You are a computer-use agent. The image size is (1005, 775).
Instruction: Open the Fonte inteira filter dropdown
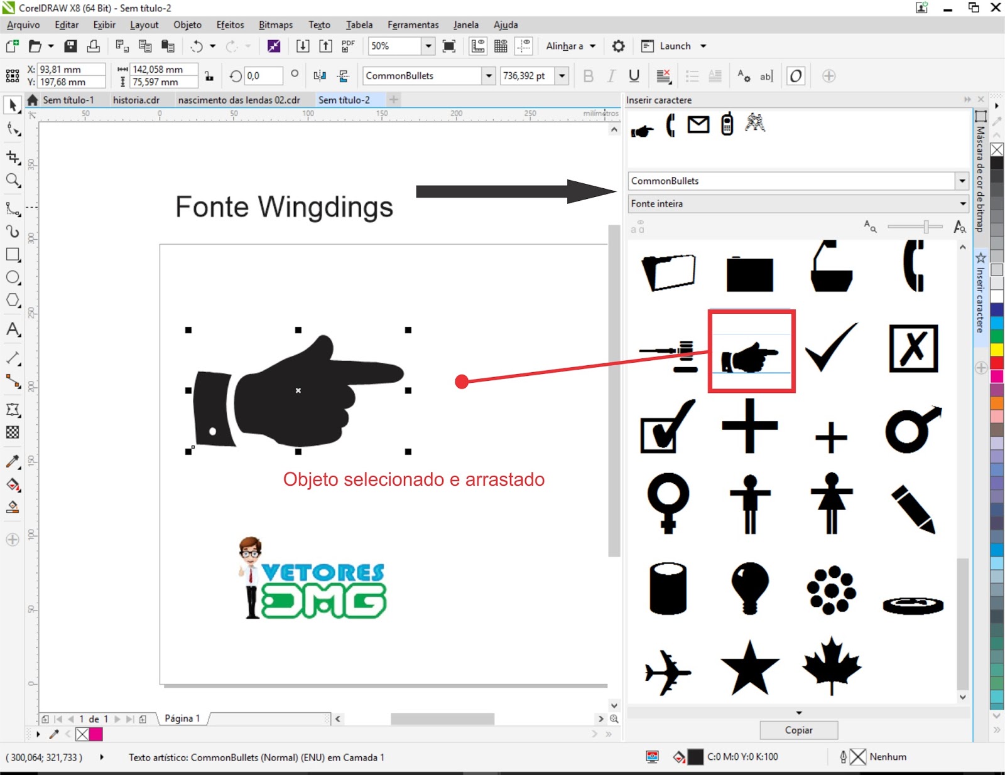point(962,203)
